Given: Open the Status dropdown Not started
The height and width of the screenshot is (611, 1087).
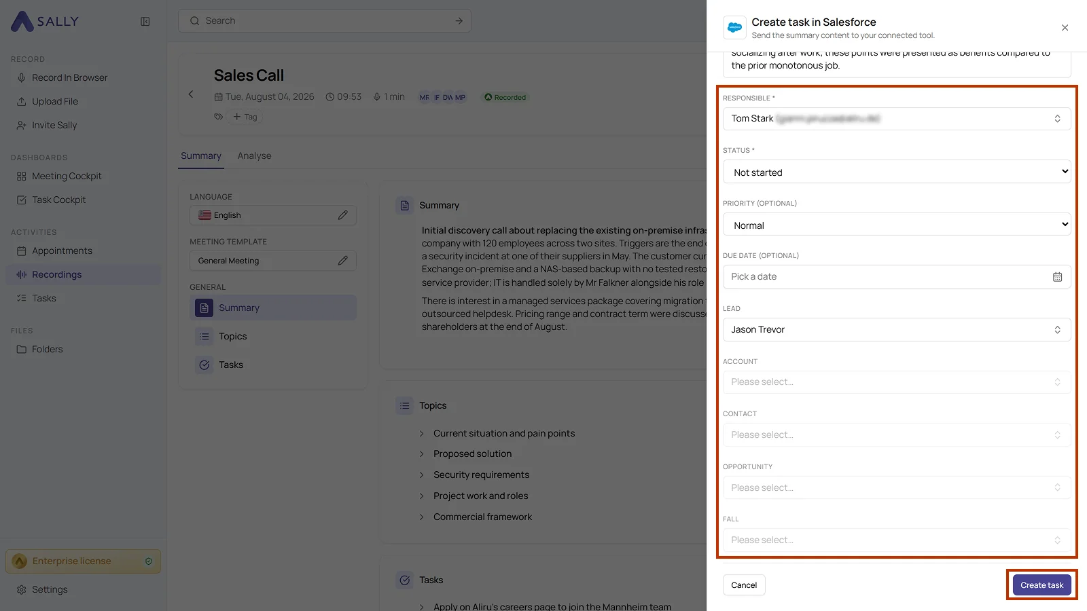Looking at the screenshot, I should click(897, 172).
